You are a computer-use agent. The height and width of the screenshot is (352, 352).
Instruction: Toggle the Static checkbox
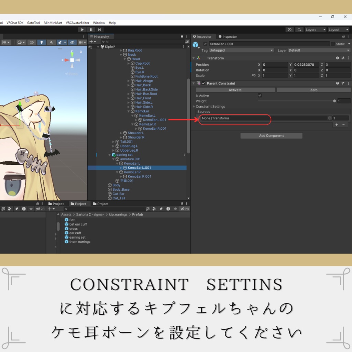point(333,44)
